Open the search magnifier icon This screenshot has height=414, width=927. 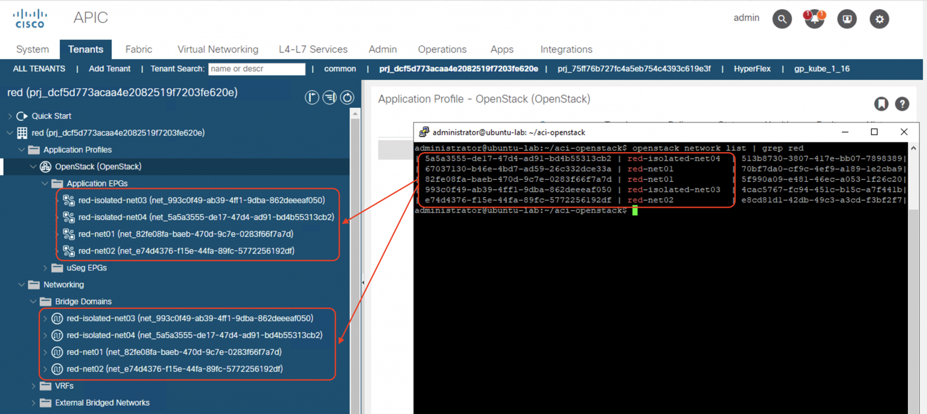[x=782, y=19]
